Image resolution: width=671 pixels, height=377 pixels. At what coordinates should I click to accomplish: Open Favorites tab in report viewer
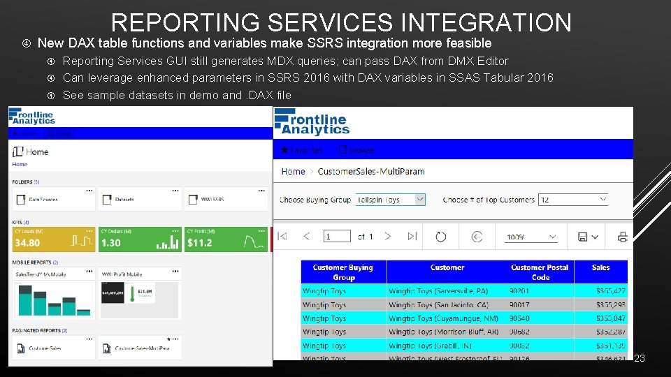point(302,150)
